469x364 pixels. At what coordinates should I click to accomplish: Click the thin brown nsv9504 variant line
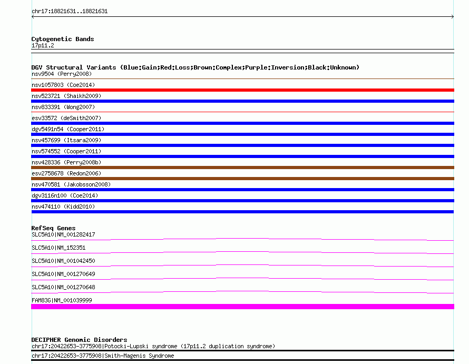point(242,78)
